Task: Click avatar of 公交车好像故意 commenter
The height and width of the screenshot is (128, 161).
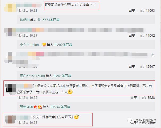Action: 10,120
